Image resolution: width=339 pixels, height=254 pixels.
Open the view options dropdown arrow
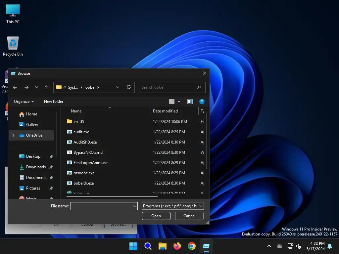pos(179,102)
